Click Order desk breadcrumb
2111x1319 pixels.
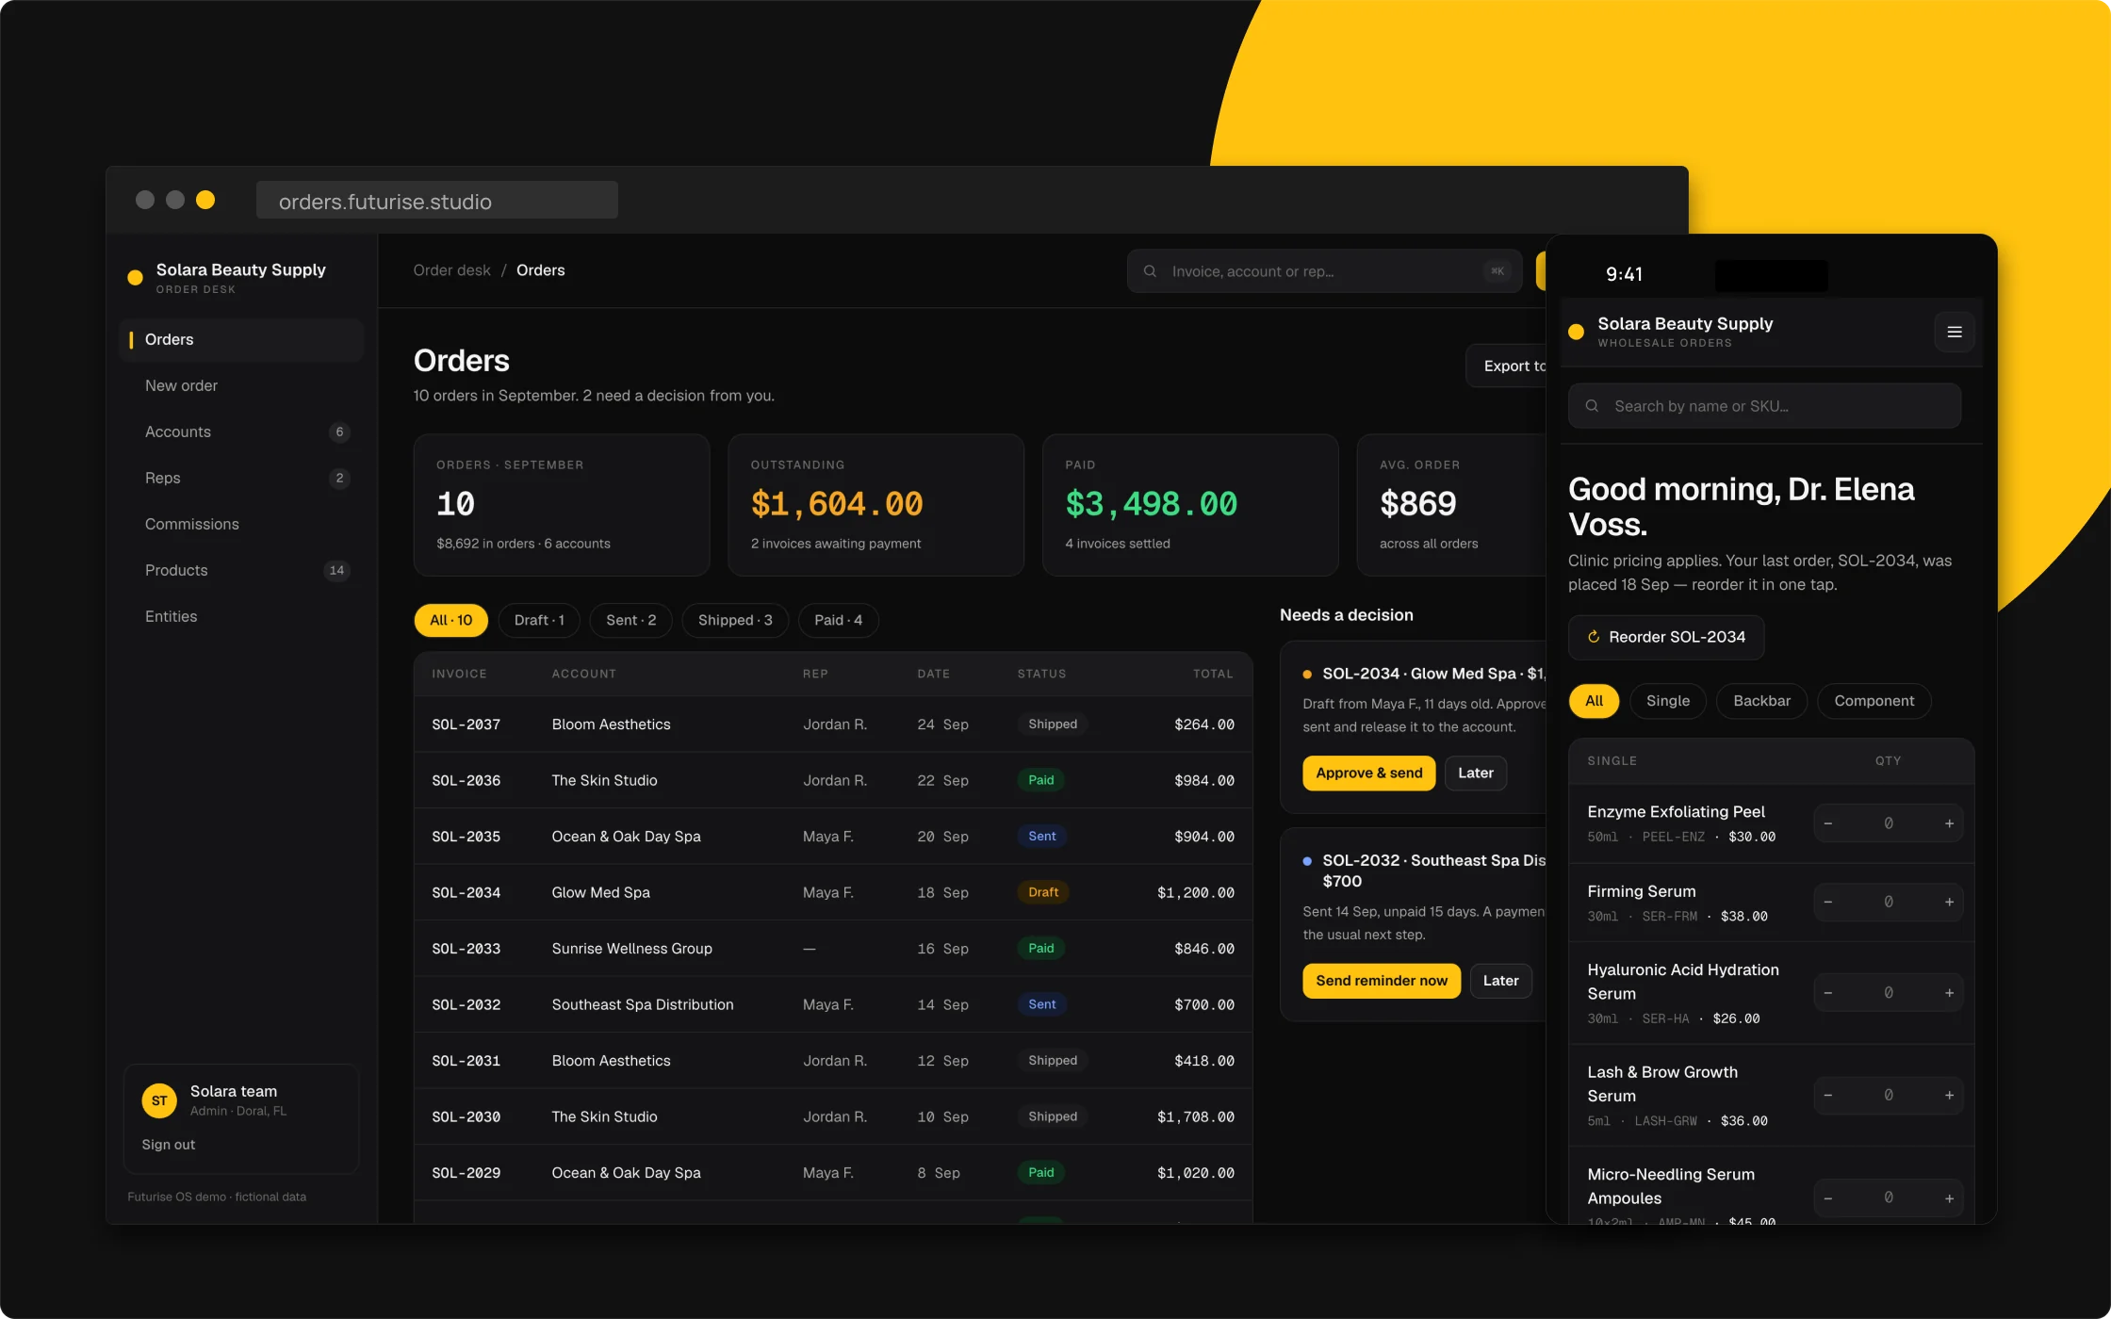451,270
